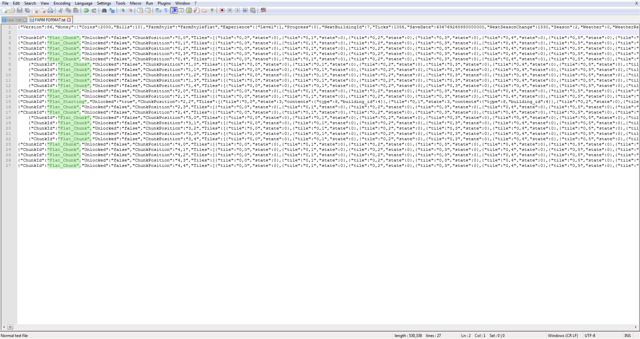Run the macro multiple times icon

(x=245, y=10)
